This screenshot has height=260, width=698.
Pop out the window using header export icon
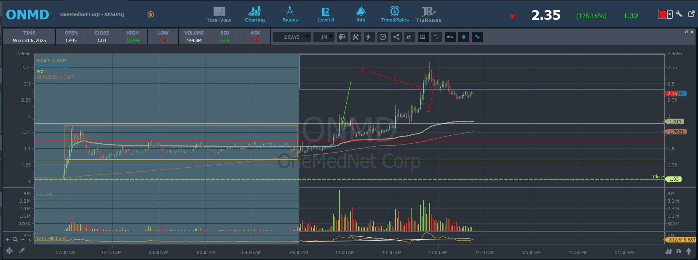coord(691,14)
